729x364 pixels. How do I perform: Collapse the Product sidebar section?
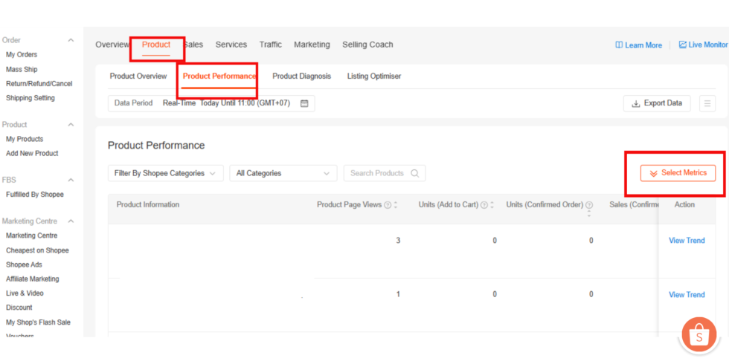pos(71,125)
